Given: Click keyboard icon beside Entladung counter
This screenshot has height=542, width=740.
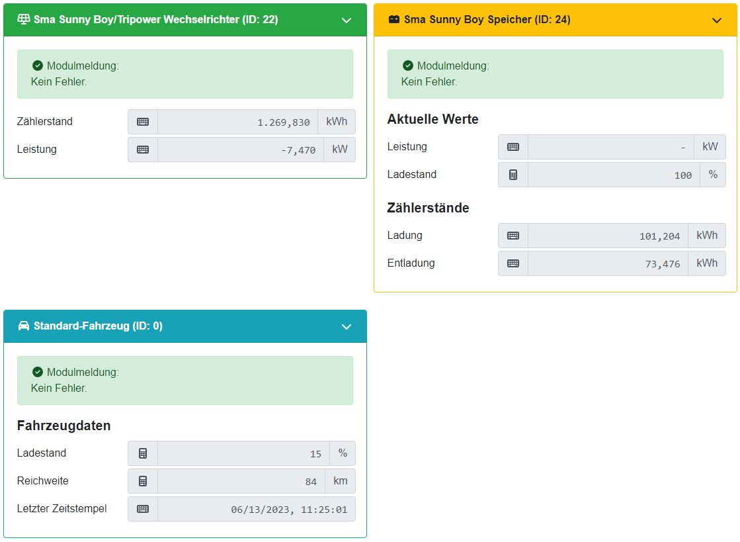Looking at the screenshot, I should [x=513, y=263].
